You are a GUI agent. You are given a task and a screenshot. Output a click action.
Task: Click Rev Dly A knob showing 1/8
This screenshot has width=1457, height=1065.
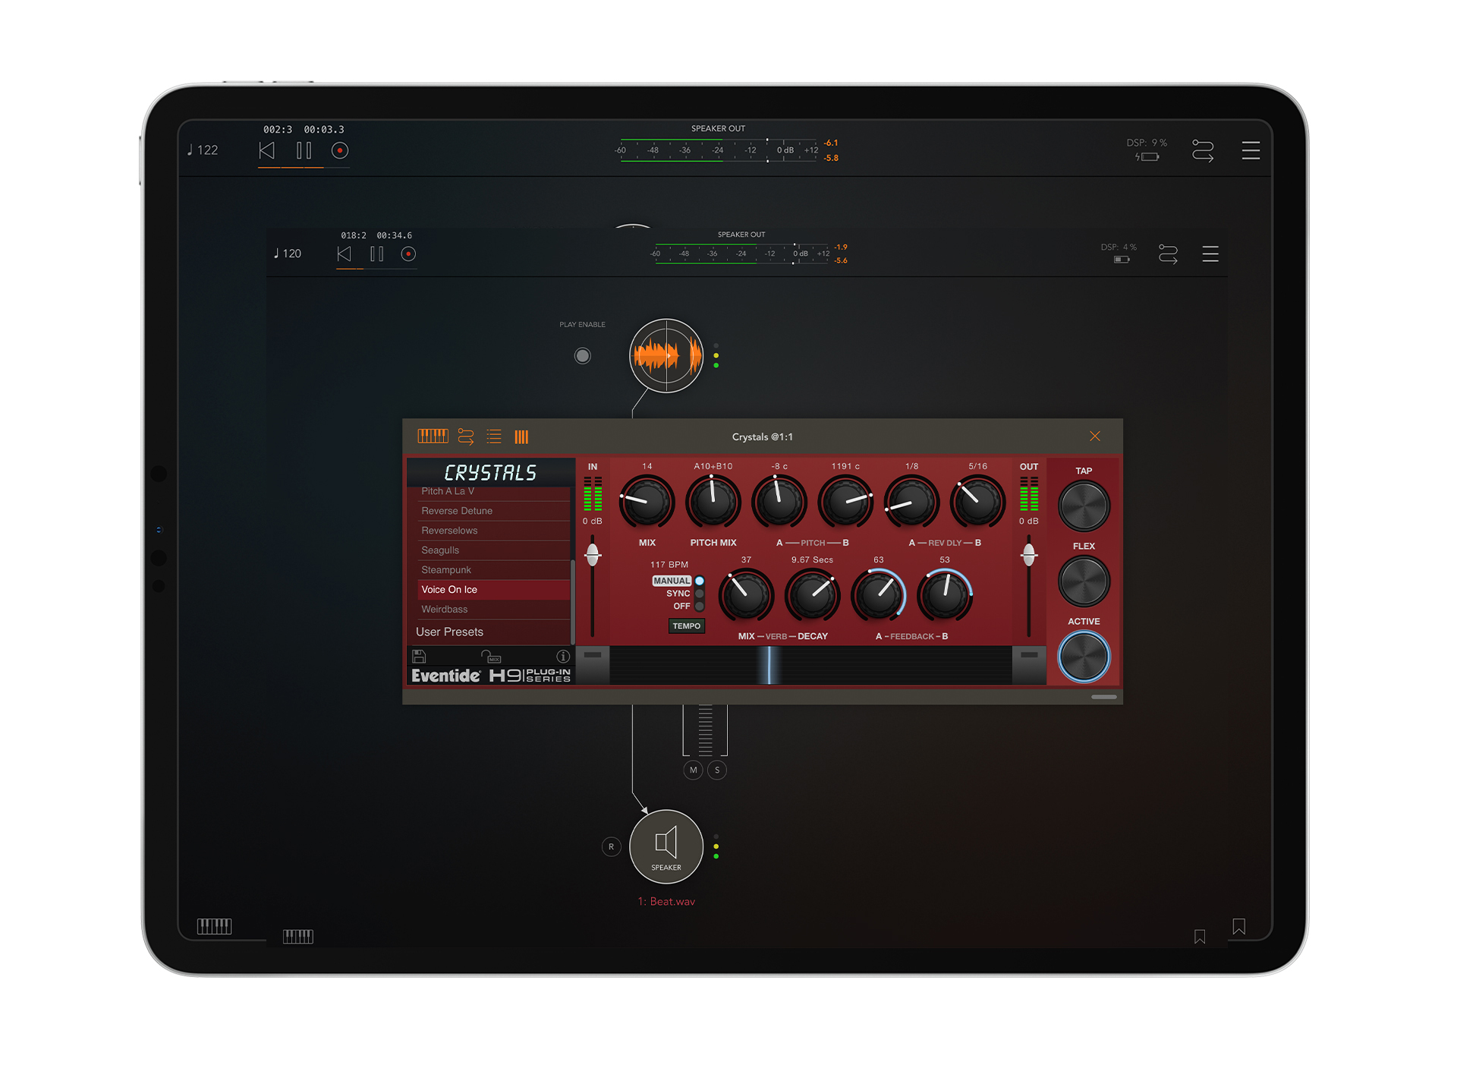point(911,502)
